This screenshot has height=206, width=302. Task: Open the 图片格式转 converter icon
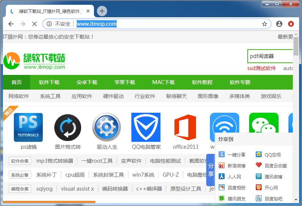[x=68, y=127]
